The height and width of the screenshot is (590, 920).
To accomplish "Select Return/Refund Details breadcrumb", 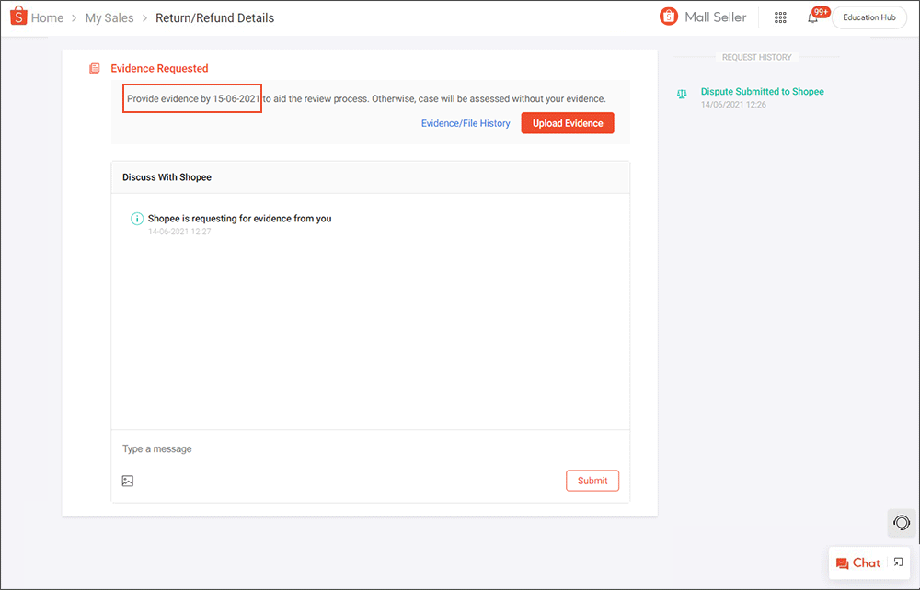I will (x=214, y=17).
